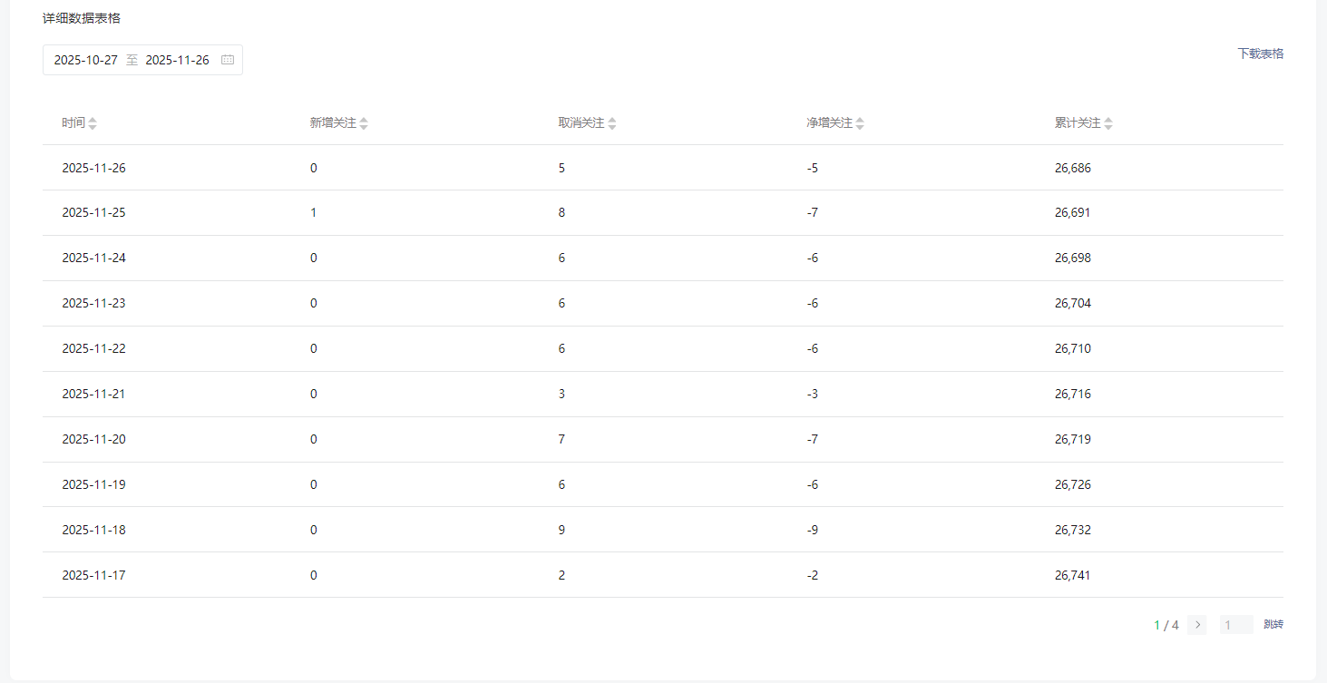Click the 2025-11-26 date cell in the table
This screenshot has width=1327, height=683.
pos(93,168)
